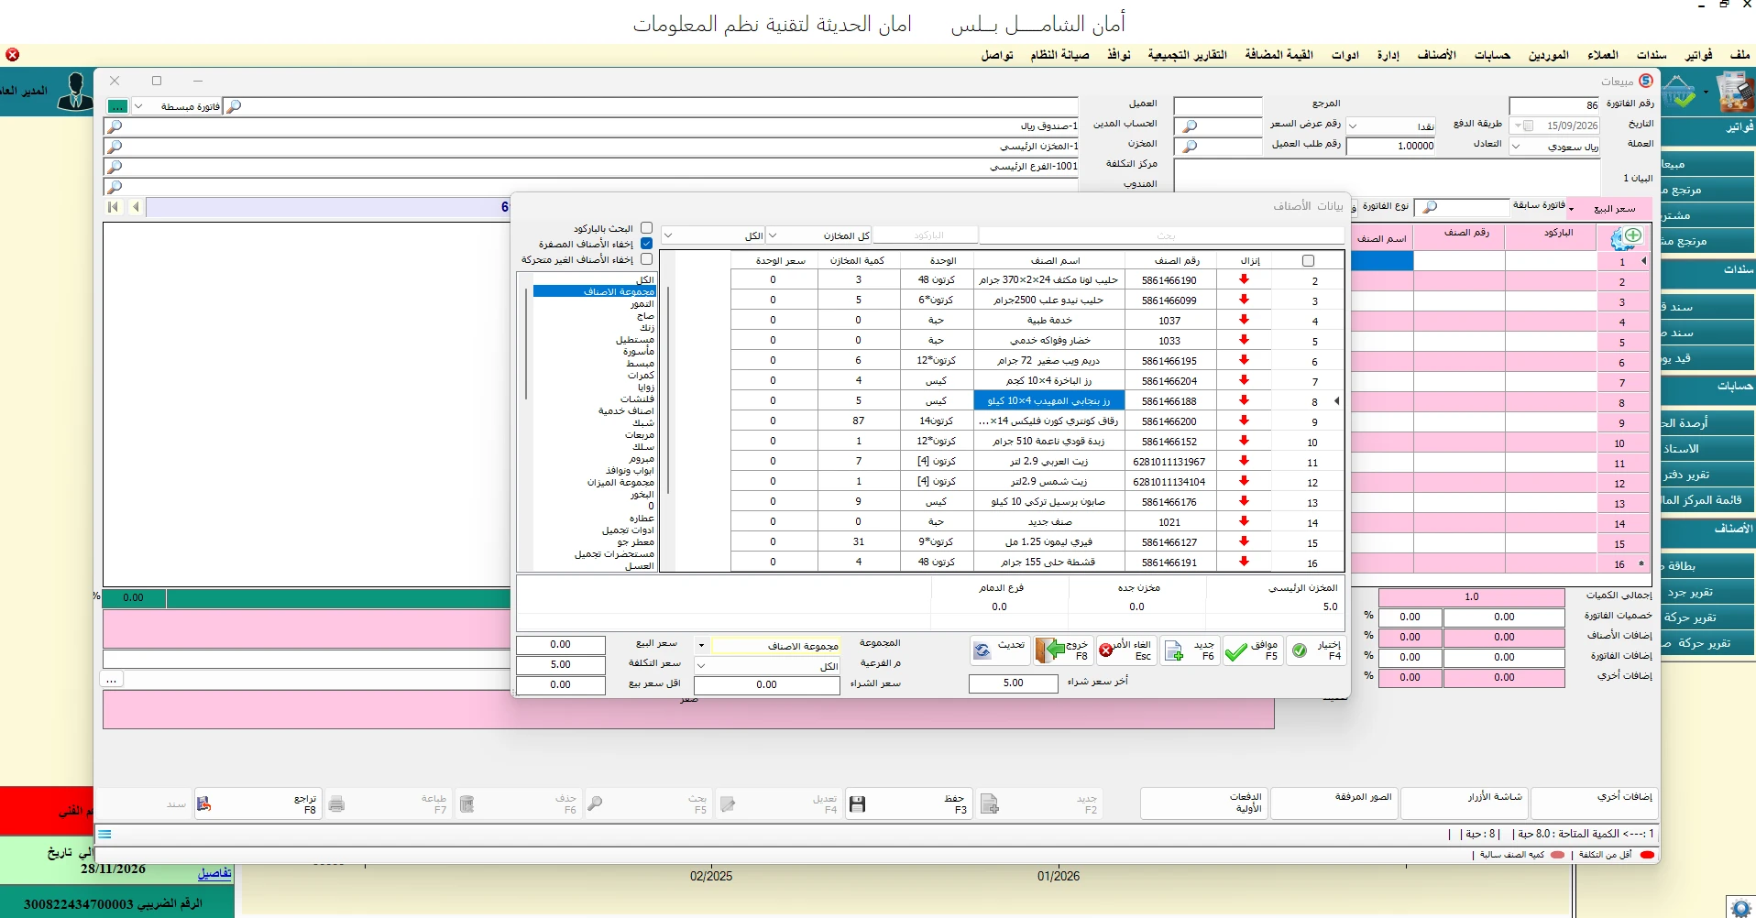Open the الكل dropdown next to warehouses filter
This screenshot has width=1756, height=918.
[x=668, y=235]
